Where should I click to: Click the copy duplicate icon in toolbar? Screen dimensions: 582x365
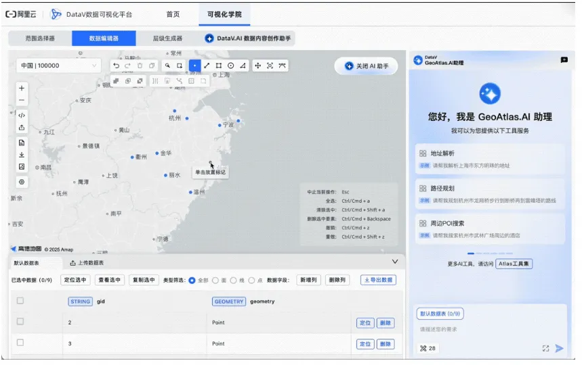click(152, 66)
